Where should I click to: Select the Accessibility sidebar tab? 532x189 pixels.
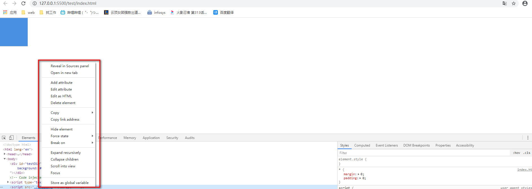(x=465, y=145)
